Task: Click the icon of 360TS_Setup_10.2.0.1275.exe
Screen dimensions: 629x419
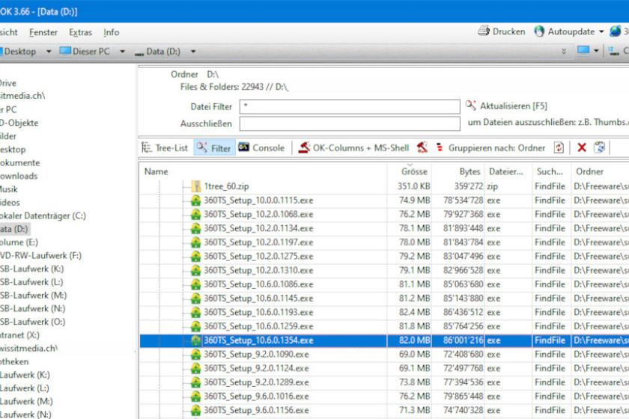Action: (195, 257)
